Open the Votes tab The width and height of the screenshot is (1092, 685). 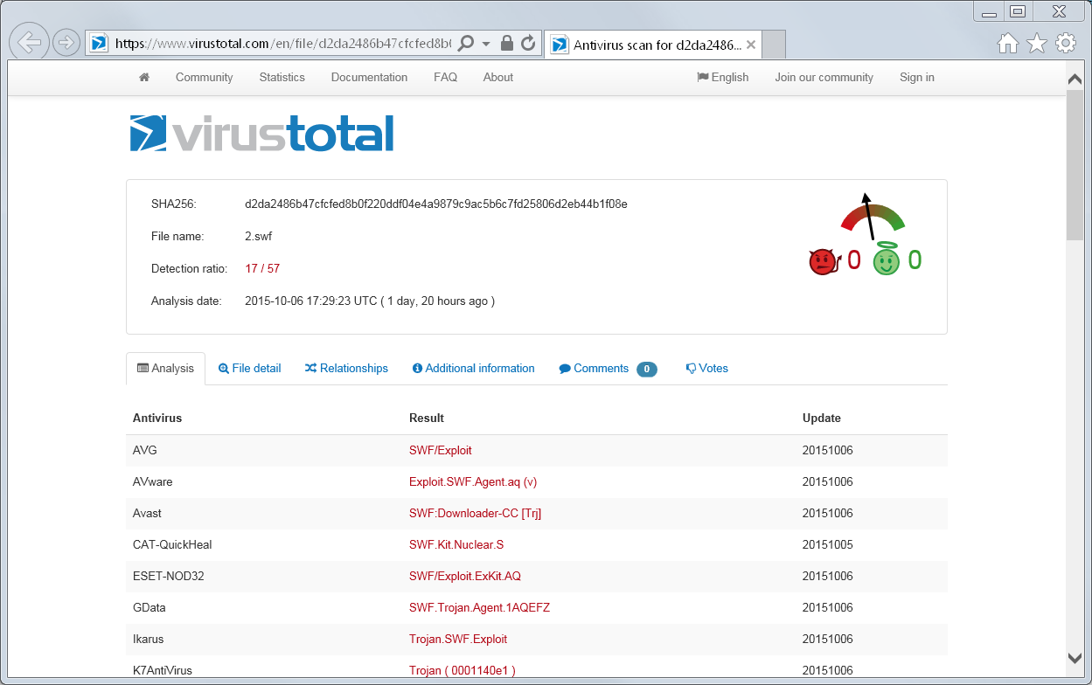tap(706, 368)
